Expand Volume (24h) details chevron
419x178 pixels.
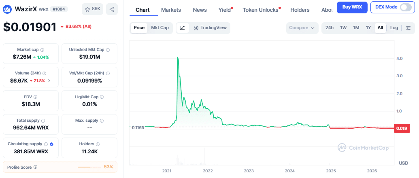(x=49, y=81)
